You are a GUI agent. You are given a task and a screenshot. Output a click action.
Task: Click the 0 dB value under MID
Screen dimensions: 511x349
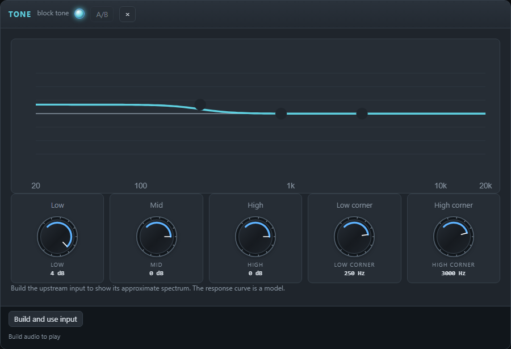[157, 274]
